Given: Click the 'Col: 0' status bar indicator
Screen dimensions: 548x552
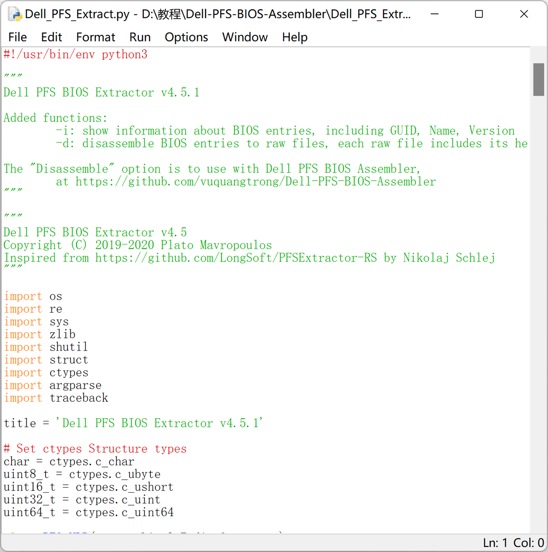Looking at the screenshot, I should pyautogui.click(x=529, y=543).
